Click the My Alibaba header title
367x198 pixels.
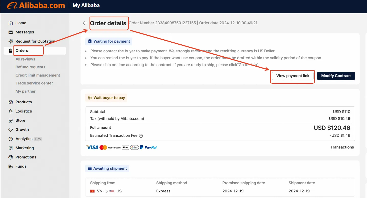tap(86, 5)
